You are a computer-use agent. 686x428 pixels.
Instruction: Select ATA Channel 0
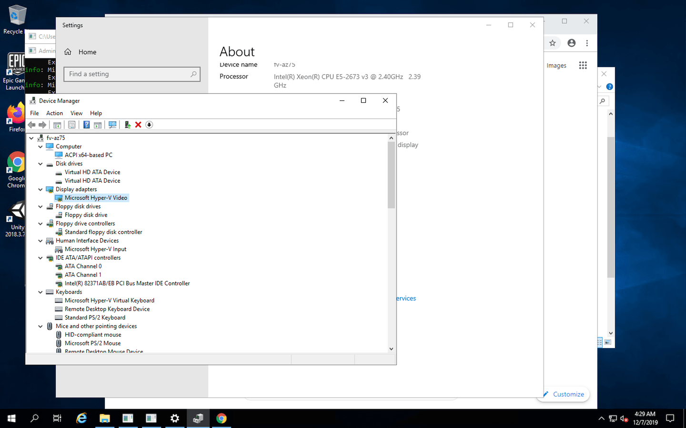coord(83,266)
